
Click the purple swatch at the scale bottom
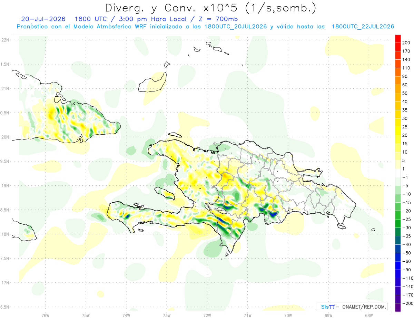coord(398,308)
